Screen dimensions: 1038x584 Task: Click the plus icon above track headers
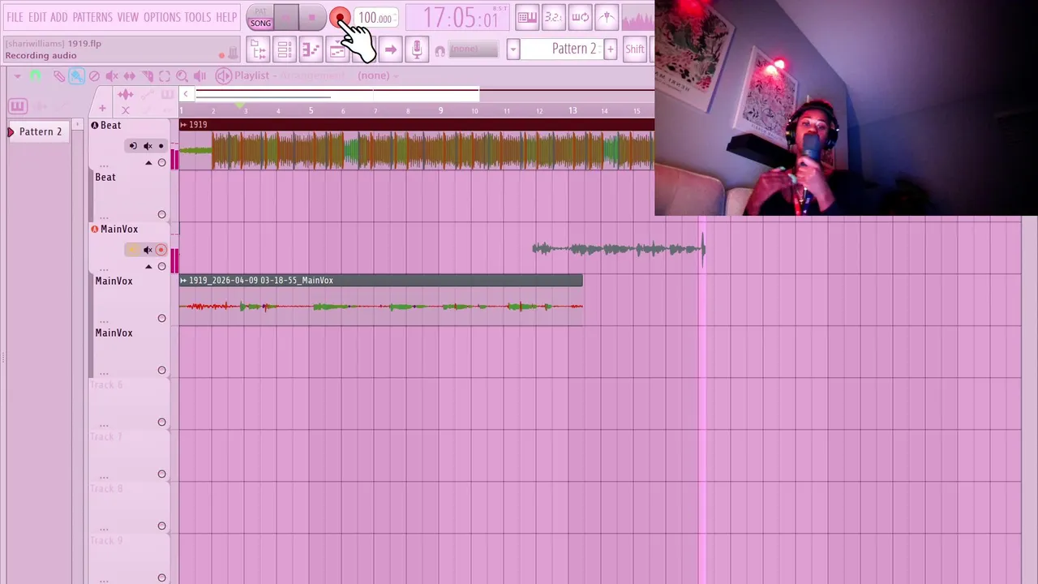click(x=102, y=109)
